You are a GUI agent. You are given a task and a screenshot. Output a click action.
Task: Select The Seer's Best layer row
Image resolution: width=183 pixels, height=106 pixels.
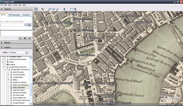click(18, 95)
